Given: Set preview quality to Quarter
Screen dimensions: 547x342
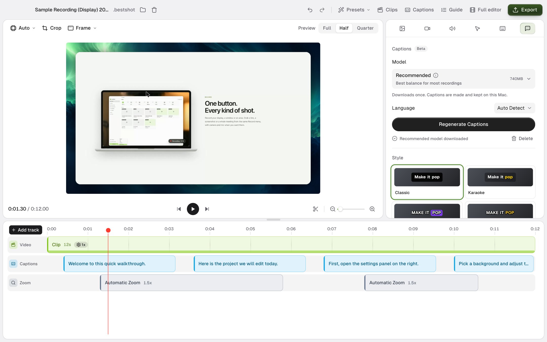Looking at the screenshot, I should (x=365, y=28).
